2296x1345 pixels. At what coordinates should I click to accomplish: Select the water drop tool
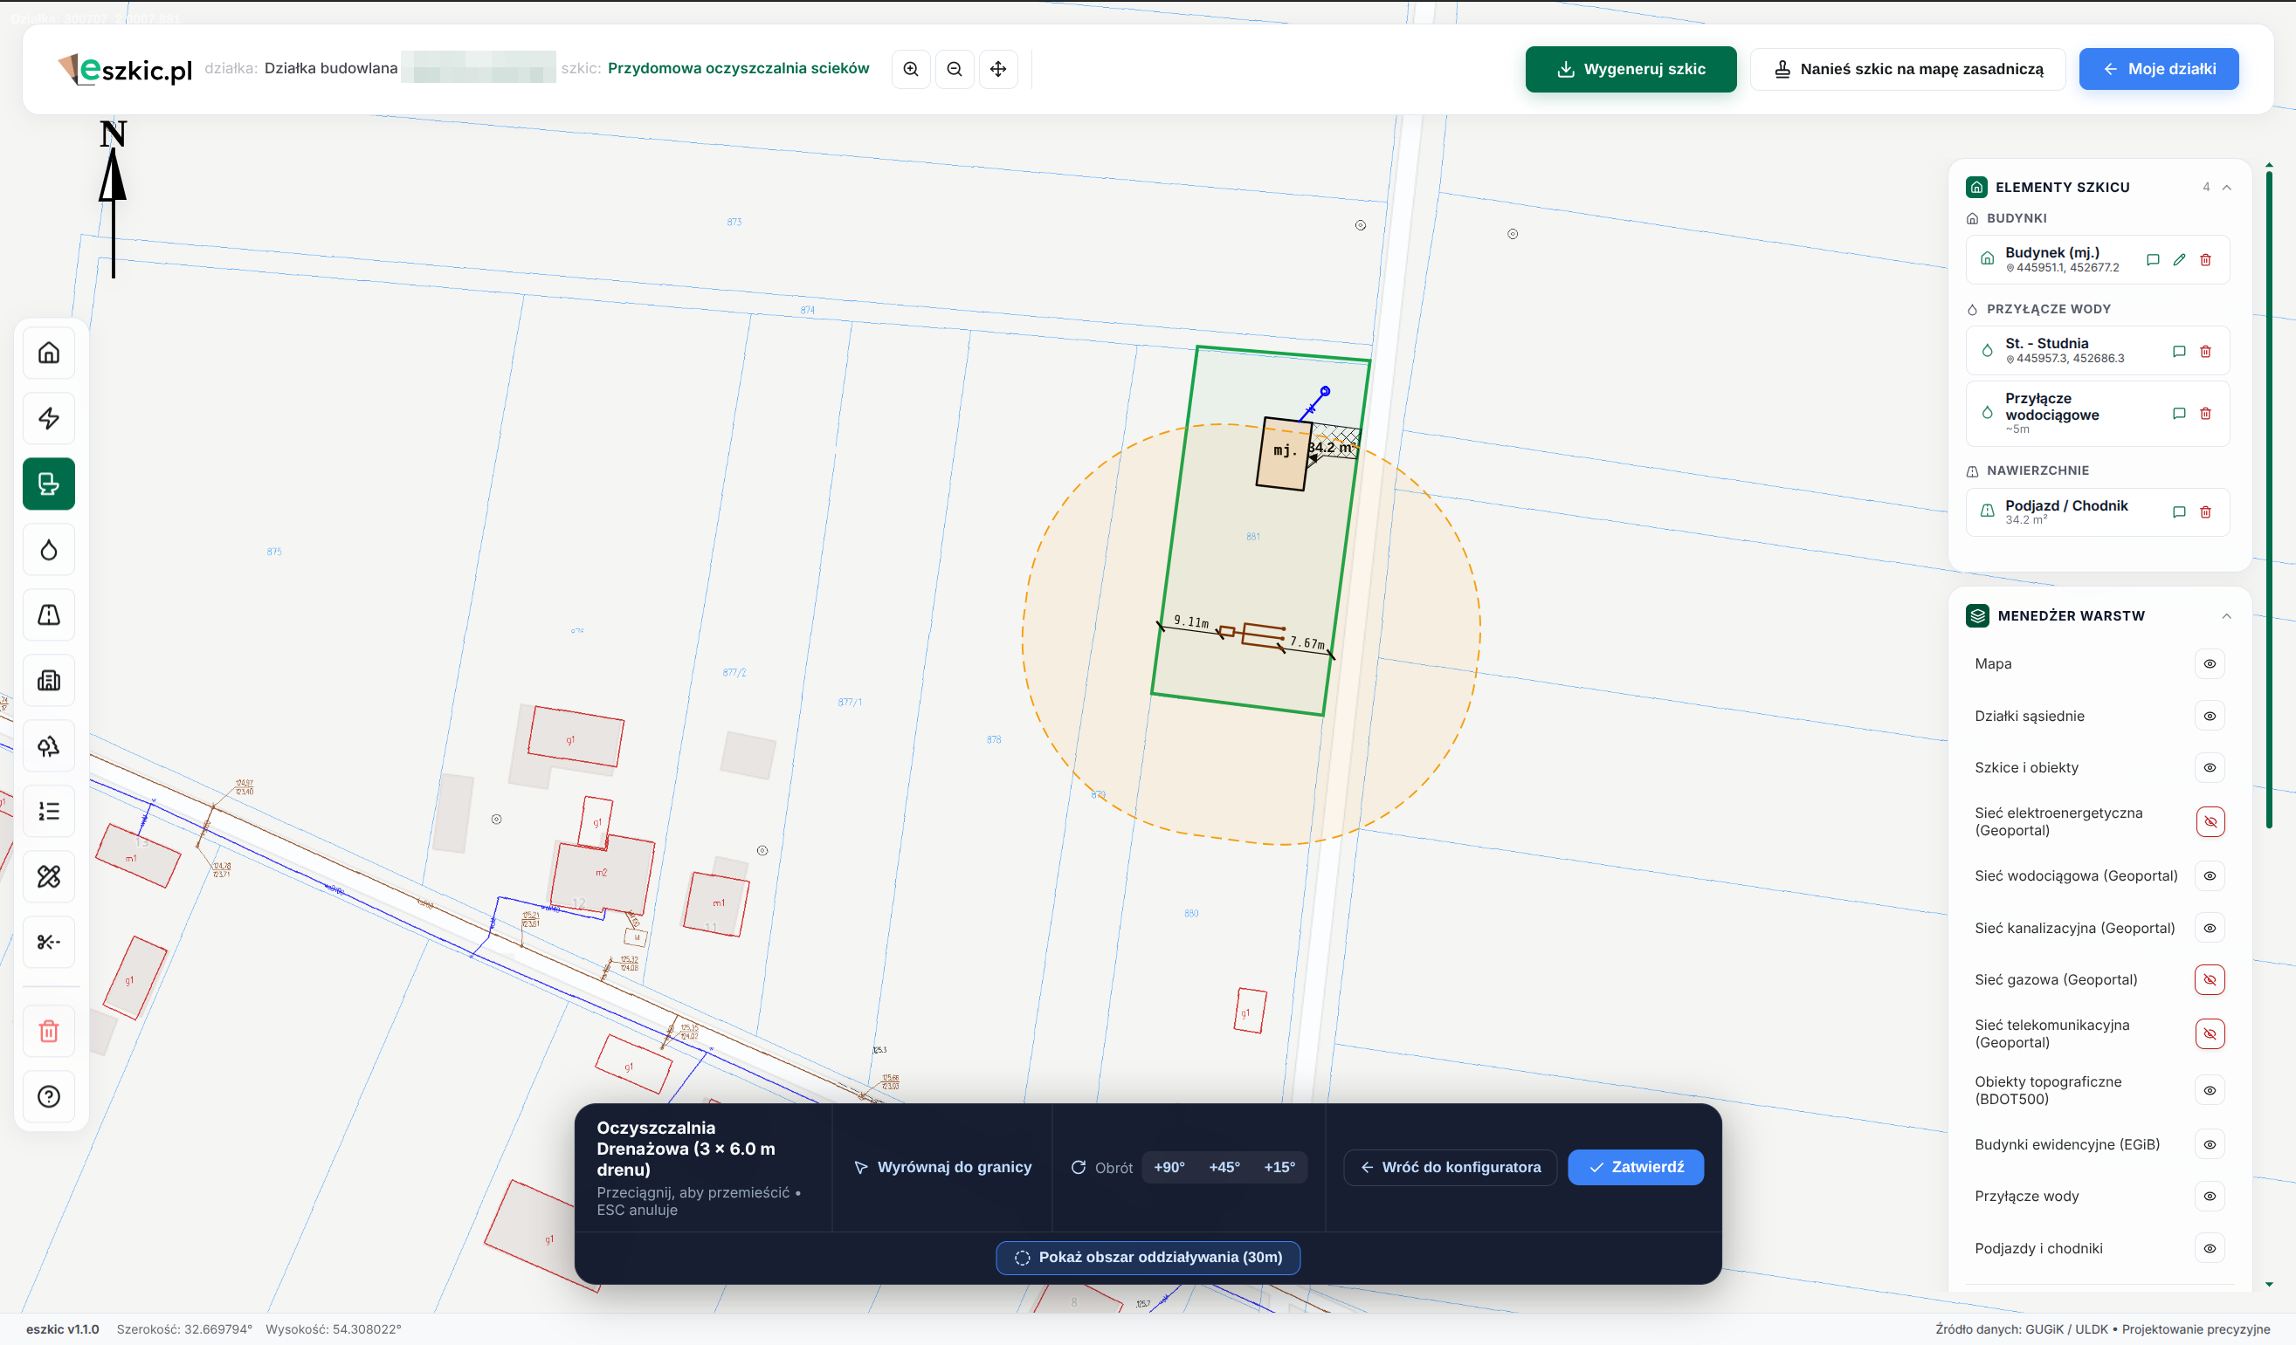pyautogui.click(x=48, y=550)
